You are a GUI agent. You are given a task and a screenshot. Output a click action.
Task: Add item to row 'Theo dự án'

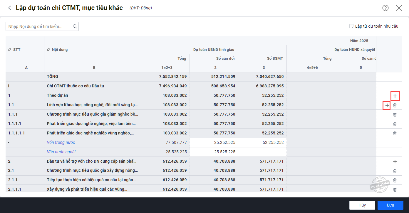pyautogui.click(x=395, y=96)
